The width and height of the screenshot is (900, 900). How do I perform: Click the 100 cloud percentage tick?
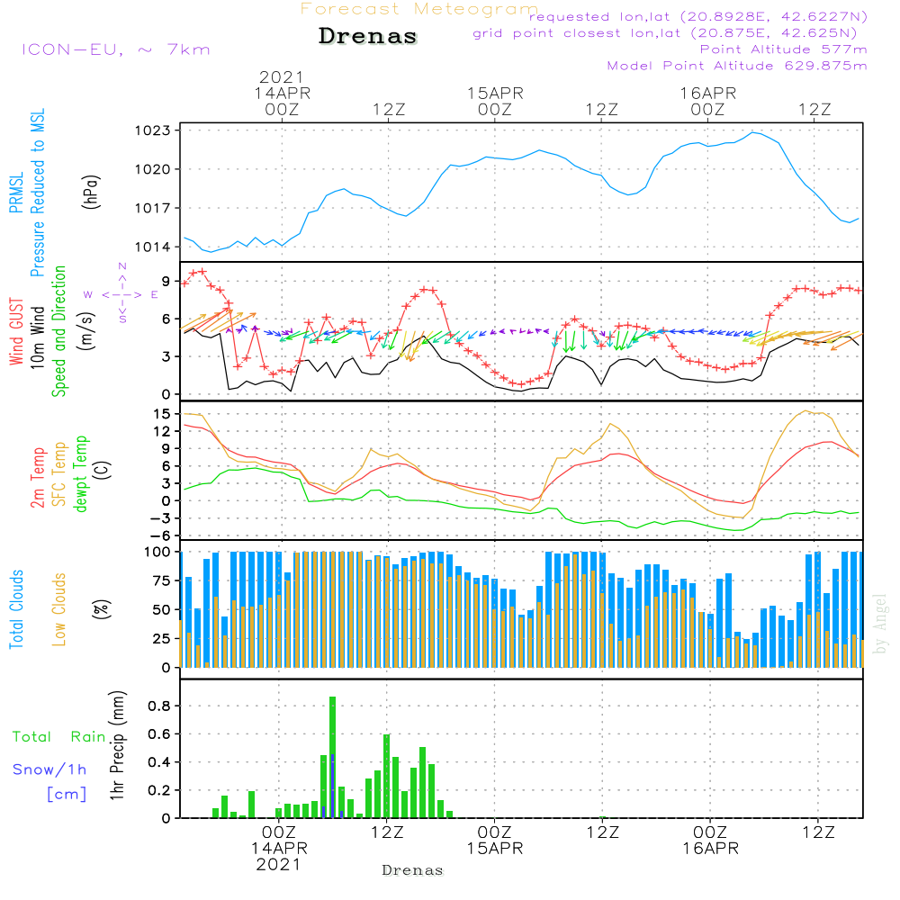(x=157, y=552)
